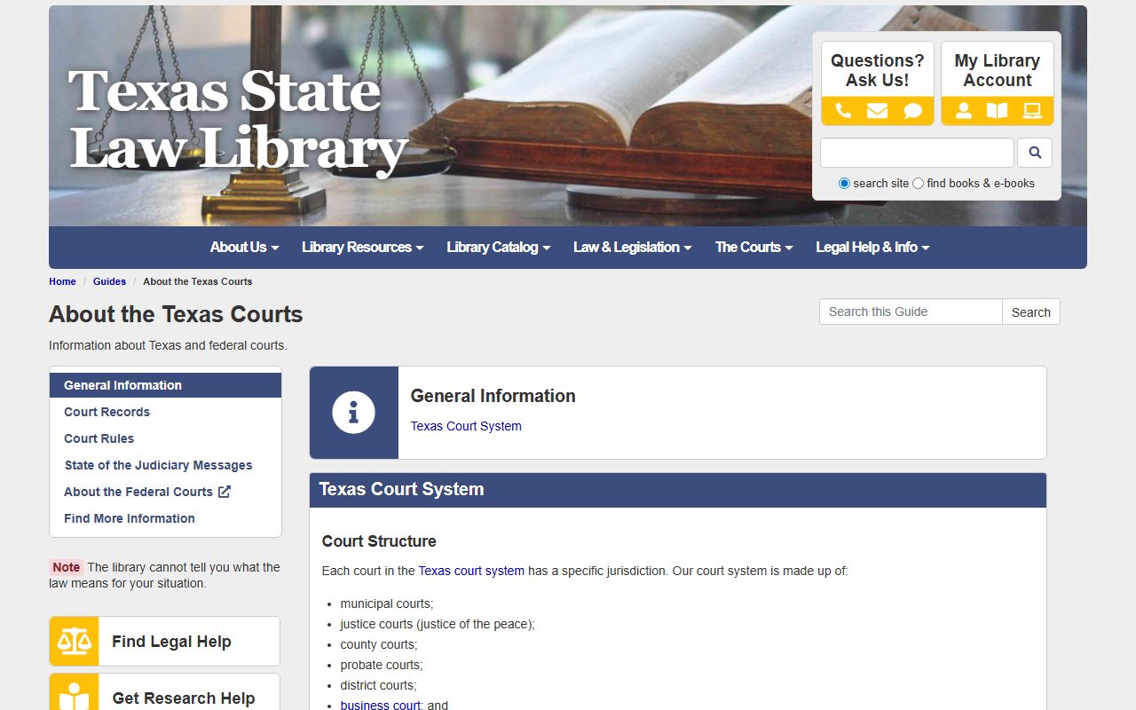The height and width of the screenshot is (710, 1136).
Task: Expand the About Us dropdown menu
Action: click(x=244, y=248)
